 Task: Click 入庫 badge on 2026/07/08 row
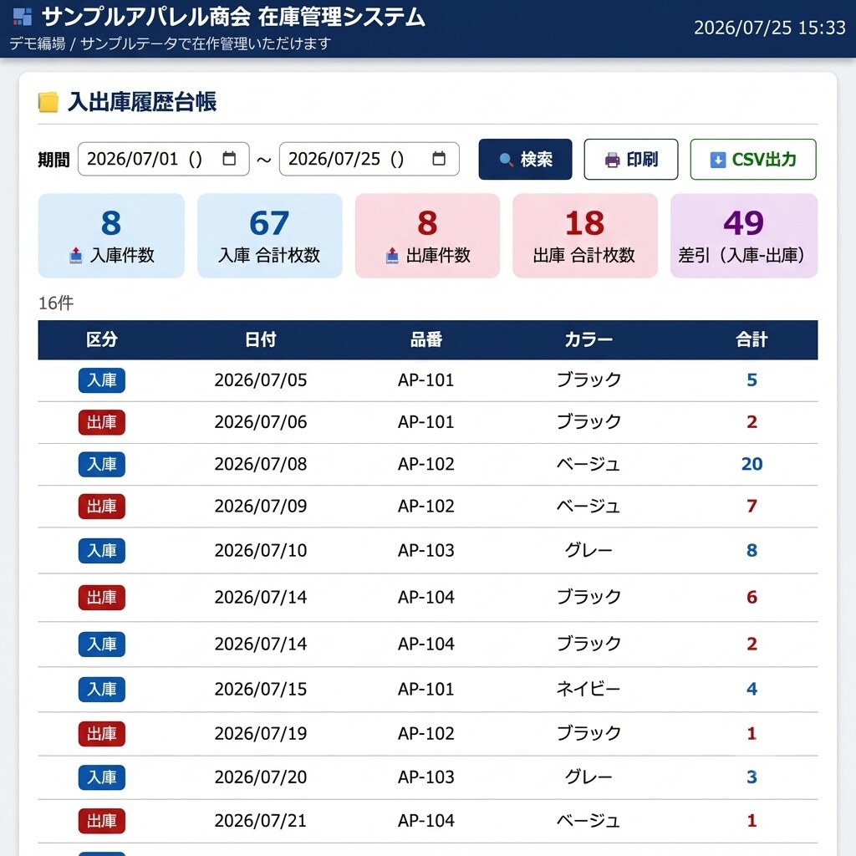point(102,464)
